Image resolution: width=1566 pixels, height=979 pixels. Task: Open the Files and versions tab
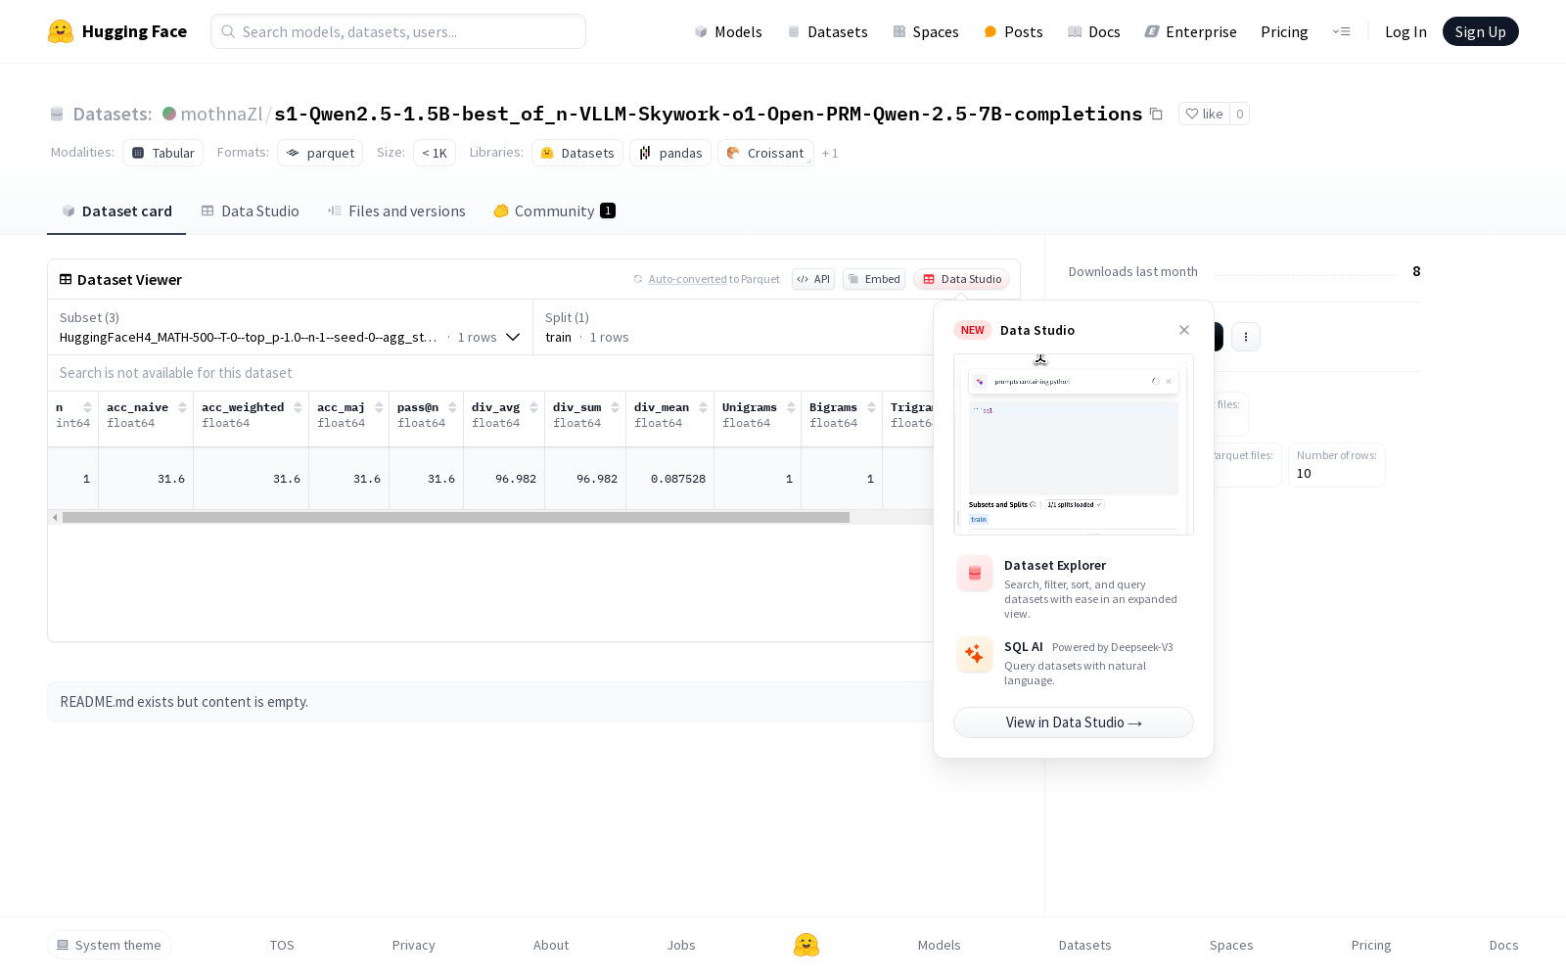pos(396,211)
